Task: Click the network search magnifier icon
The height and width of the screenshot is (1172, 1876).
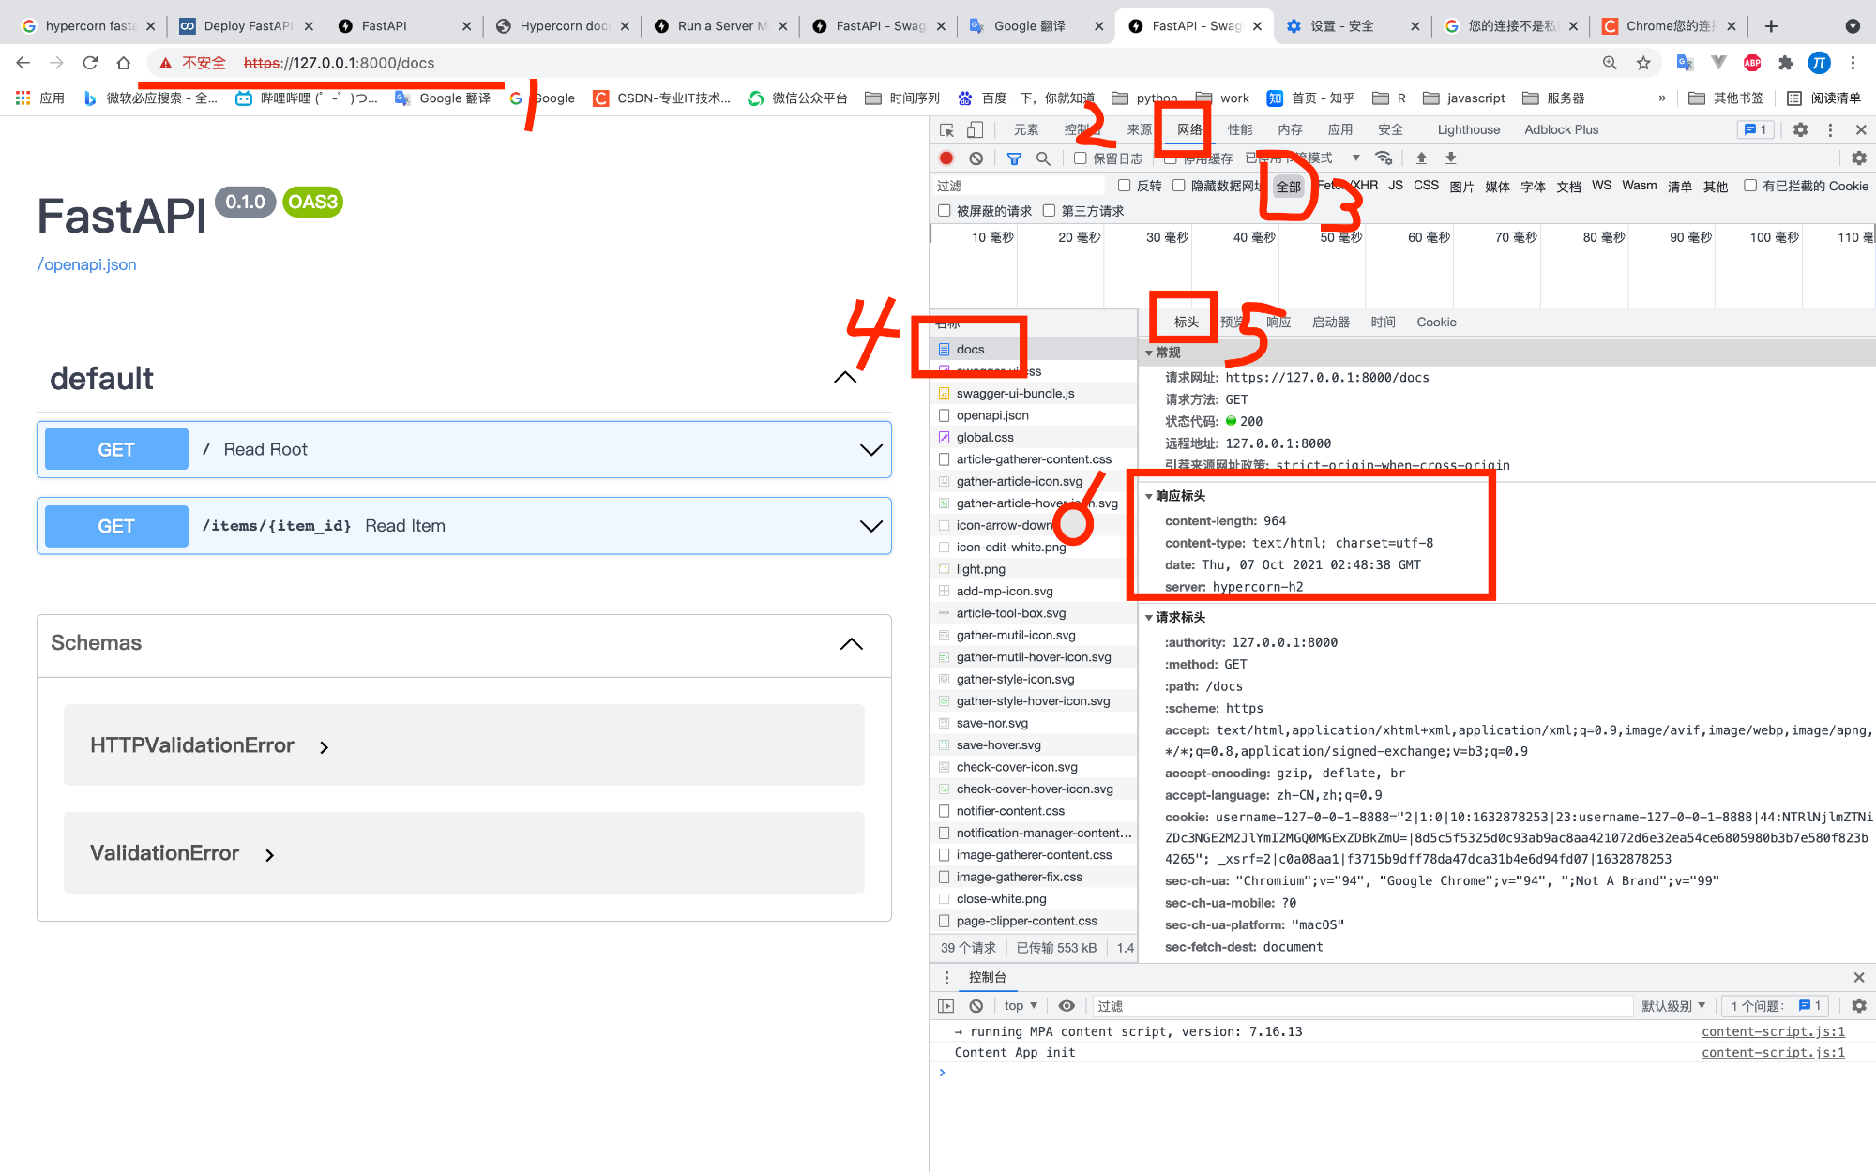Action: (x=1043, y=158)
